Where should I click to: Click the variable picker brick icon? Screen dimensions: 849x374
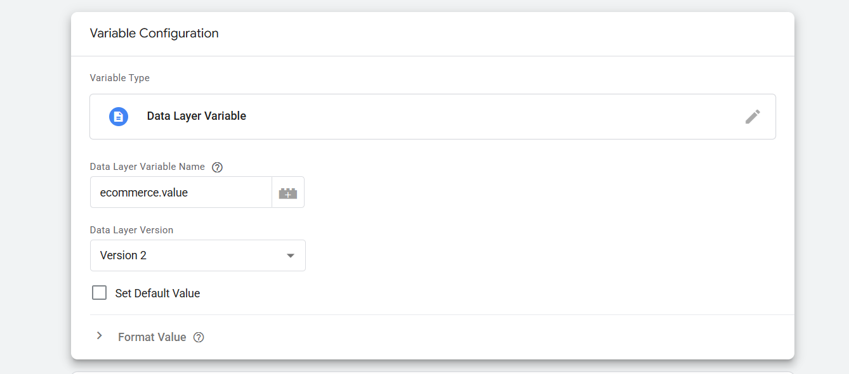click(288, 193)
